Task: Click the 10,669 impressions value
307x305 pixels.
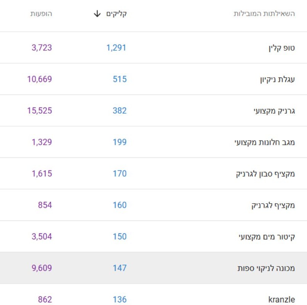Action: 40,79
